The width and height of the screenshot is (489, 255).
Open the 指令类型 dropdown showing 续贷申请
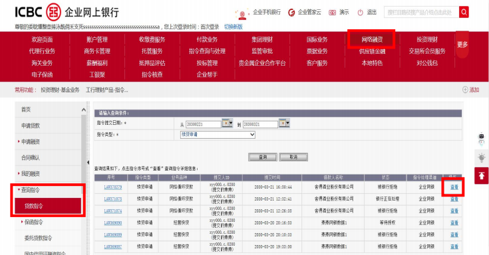pyautogui.click(x=218, y=135)
